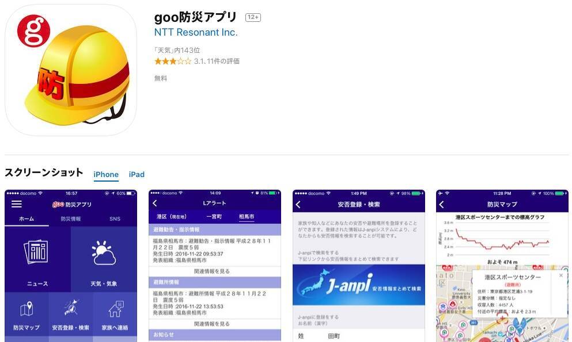Screen dimensions: 572x342
Task: Select the 相馬市 tab in Lアラート screenshot
Action: coord(247,217)
